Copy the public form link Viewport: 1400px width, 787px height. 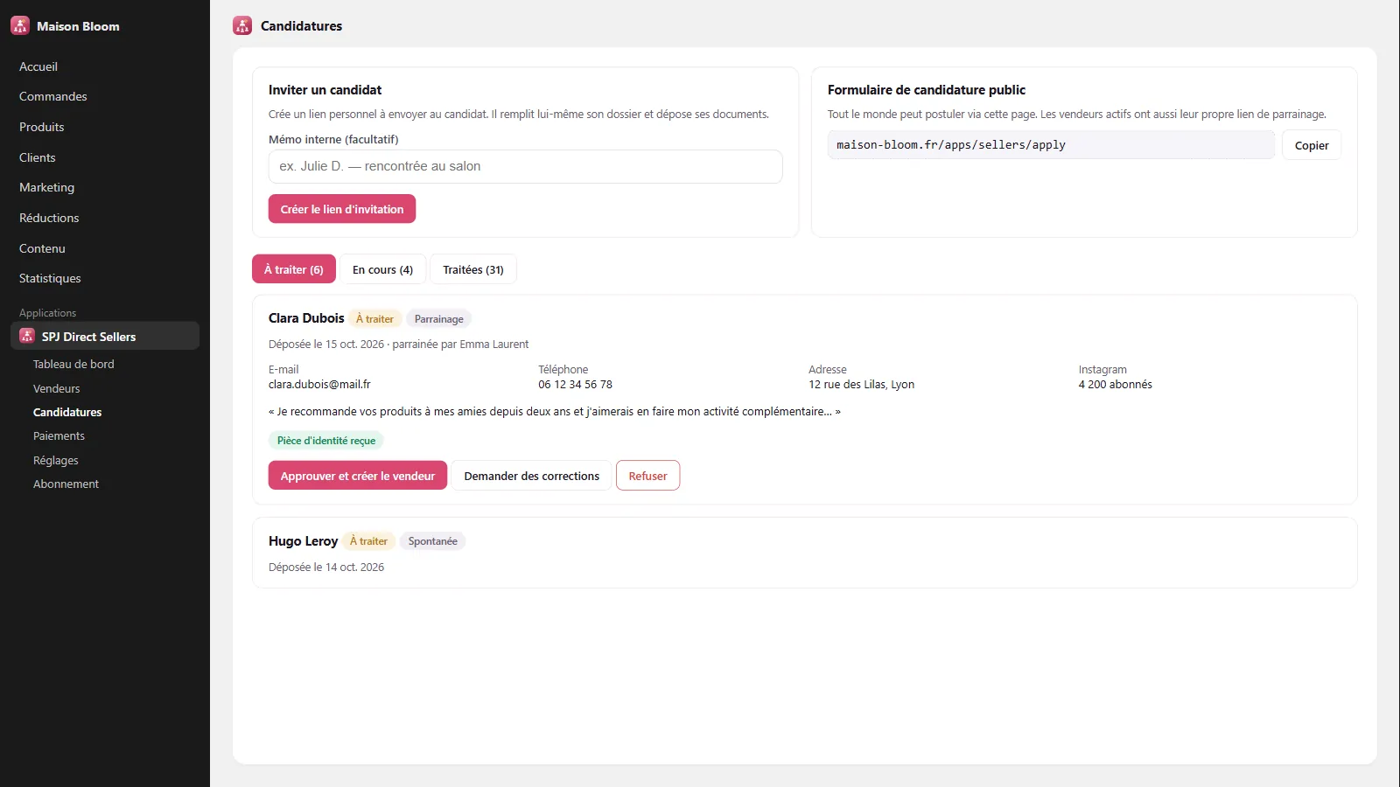pyautogui.click(x=1311, y=145)
